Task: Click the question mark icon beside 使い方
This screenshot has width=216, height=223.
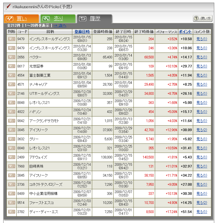Action: click(x=196, y=18)
